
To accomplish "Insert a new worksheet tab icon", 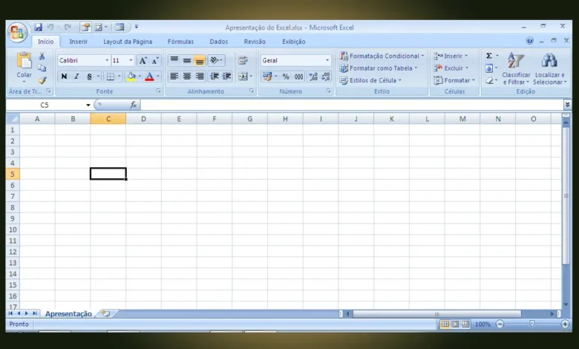I will (x=106, y=313).
